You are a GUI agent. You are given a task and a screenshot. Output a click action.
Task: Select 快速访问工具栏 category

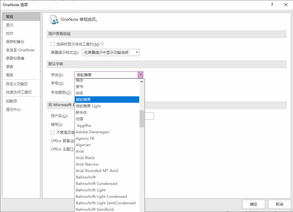pyautogui.click(x=21, y=92)
